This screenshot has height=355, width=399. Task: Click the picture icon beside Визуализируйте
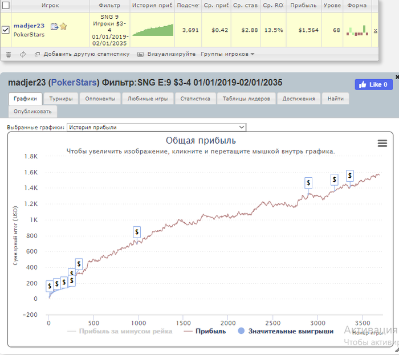pyautogui.click(x=140, y=54)
